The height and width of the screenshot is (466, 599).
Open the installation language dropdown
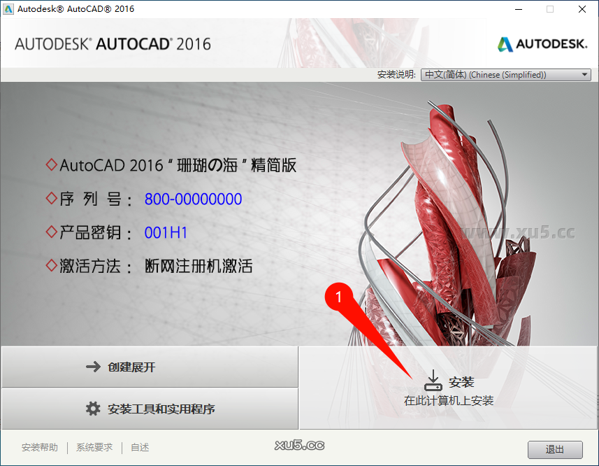pyautogui.click(x=505, y=74)
